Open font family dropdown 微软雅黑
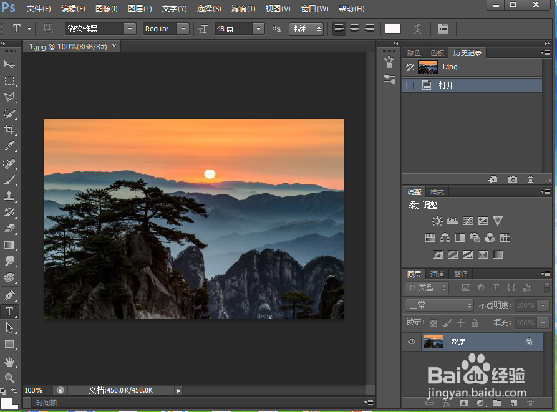The width and height of the screenshot is (557, 412). click(130, 29)
